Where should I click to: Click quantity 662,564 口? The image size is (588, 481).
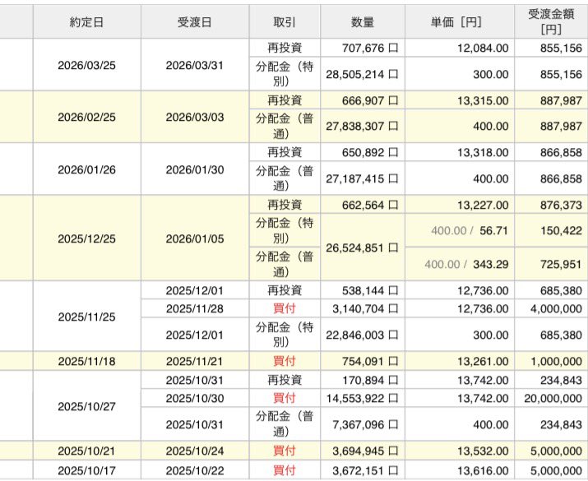pos(370,205)
